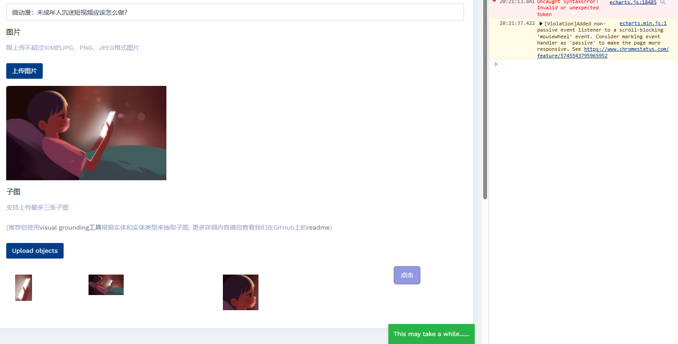Click the red error badge in the console
This screenshot has height=344, width=678.
tap(494, 1)
